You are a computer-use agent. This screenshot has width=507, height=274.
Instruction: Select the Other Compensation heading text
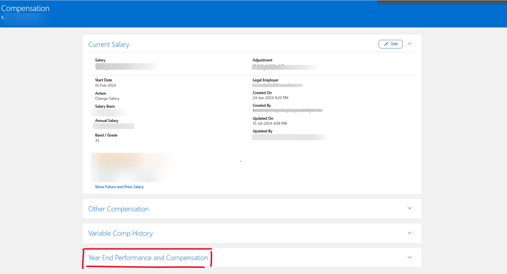point(118,209)
